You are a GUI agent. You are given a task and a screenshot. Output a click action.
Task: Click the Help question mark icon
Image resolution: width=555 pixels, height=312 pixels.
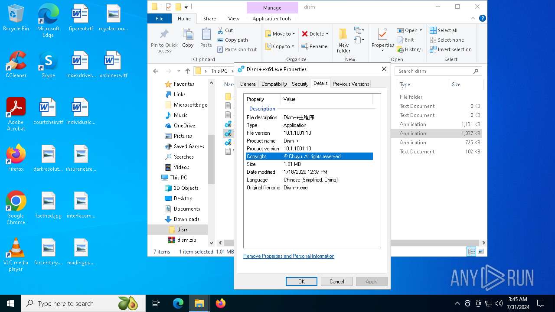click(482, 19)
